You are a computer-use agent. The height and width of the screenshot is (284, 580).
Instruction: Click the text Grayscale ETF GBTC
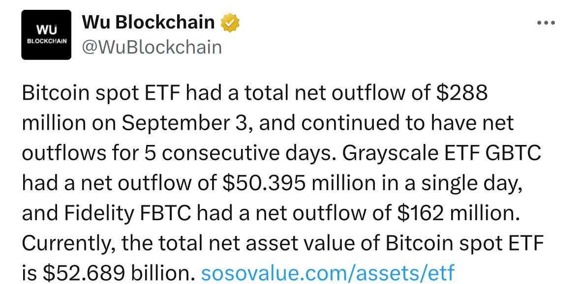[x=442, y=153]
